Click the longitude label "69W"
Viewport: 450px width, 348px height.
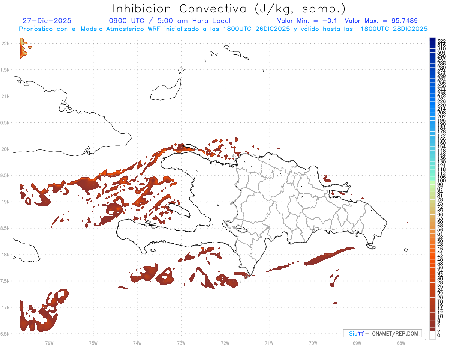click(x=357, y=343)
